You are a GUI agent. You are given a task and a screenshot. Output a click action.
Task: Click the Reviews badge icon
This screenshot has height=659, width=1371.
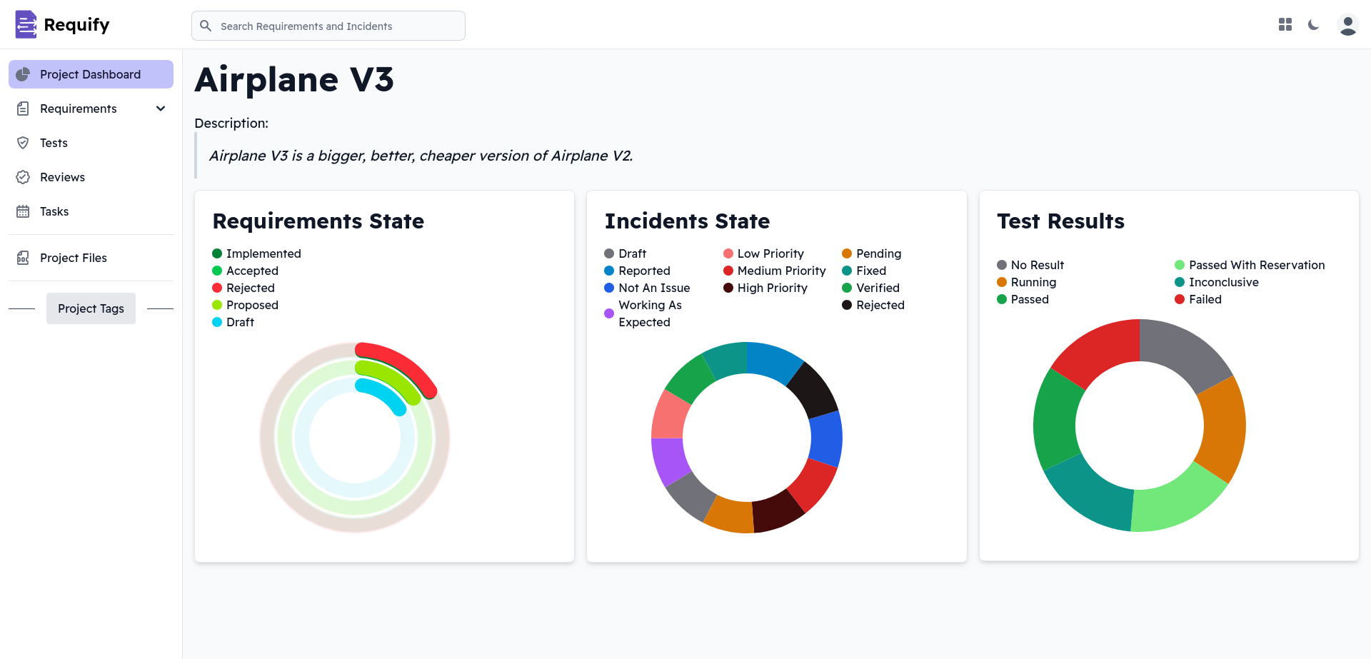[x=23, y=177]
